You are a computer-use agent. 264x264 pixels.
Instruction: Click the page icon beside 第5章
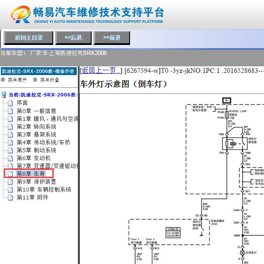pos(10,151)
